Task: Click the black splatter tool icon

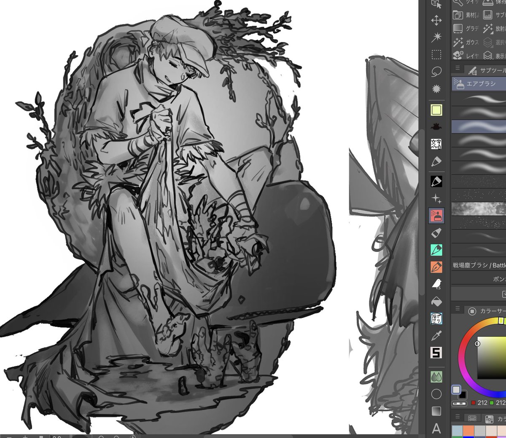Action: click(x=436, y=127)
